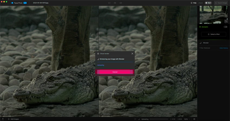Click the Topaz Photo logo icon
Screen dimensions: 230x121
[x=12, y=3]
